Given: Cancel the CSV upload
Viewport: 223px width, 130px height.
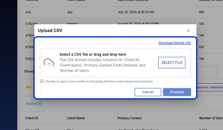Looking at the screenshot, I should (148, 92).
